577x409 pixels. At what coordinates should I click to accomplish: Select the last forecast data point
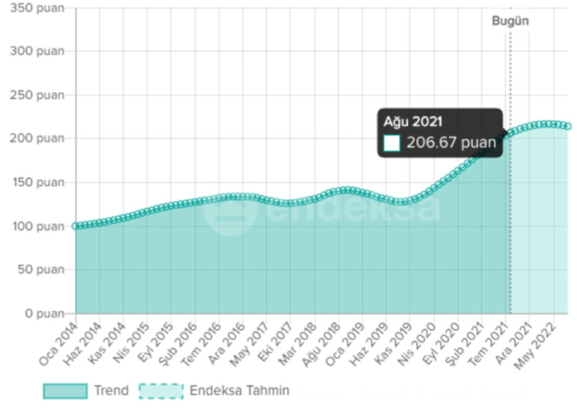pyautogui.click(x=567, y=126)
